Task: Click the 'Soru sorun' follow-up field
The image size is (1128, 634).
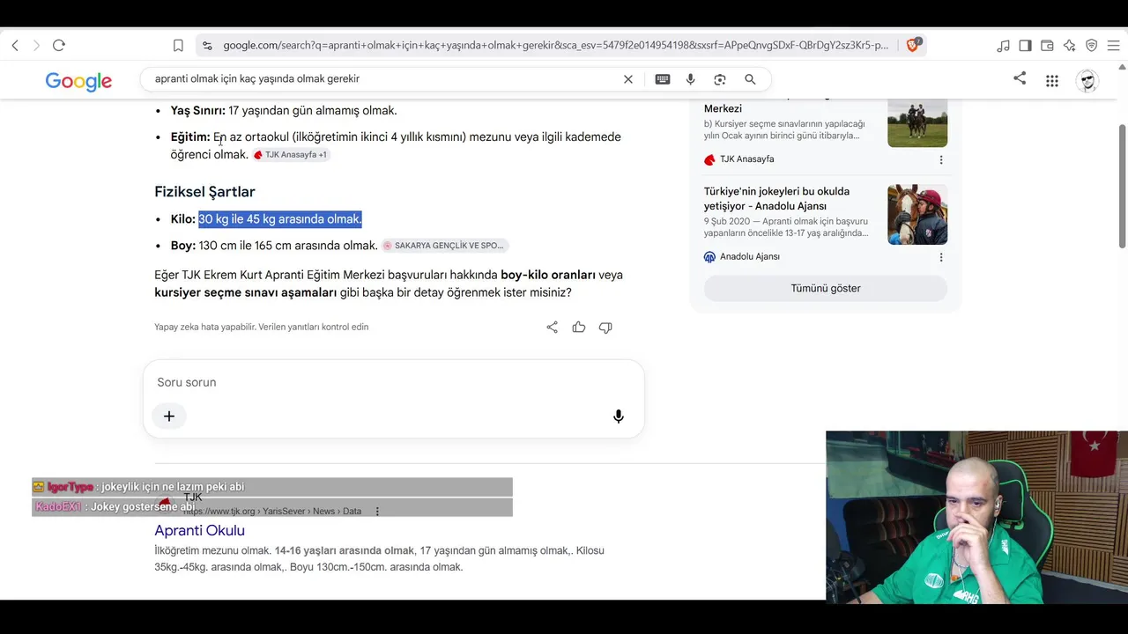Action: 393,382
